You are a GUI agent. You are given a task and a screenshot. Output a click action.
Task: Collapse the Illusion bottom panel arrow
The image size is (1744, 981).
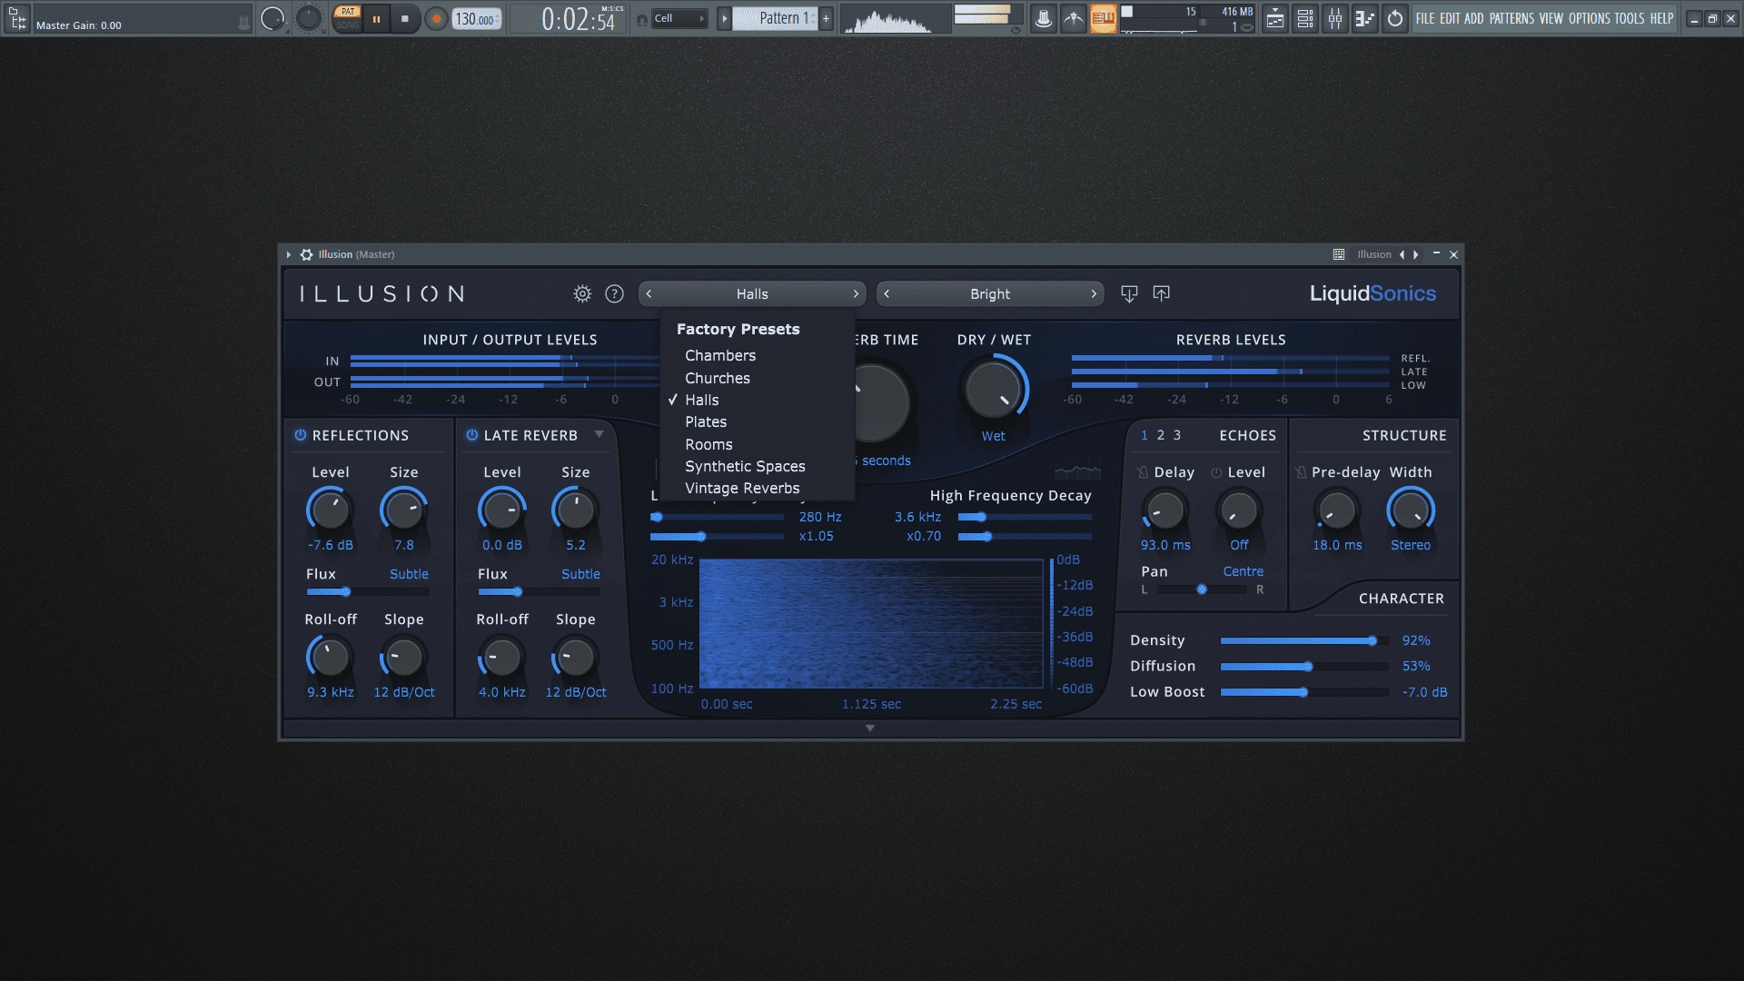[x=870, y=728]
